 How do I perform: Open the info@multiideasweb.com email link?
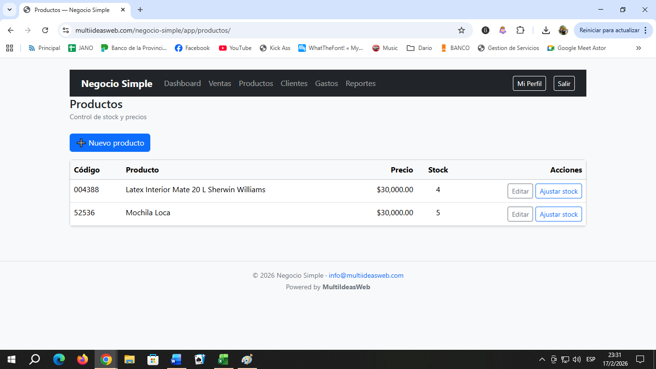365,275
